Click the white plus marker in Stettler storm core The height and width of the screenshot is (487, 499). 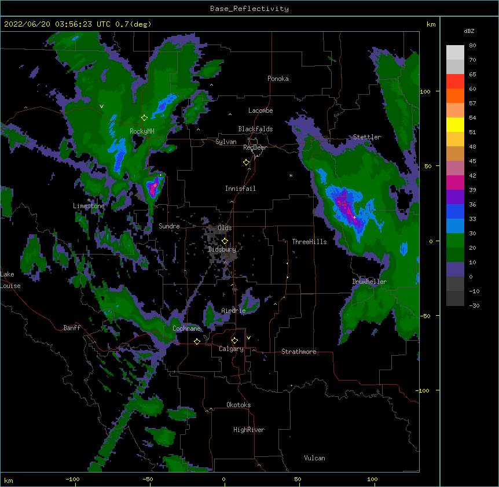[354, 217]
